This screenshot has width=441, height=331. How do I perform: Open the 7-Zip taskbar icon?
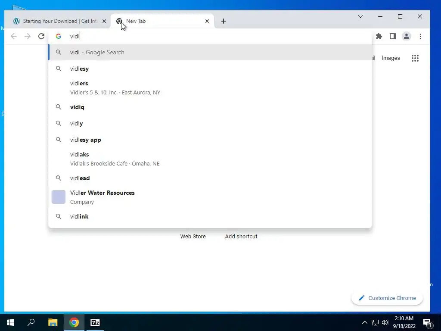coord(95,322)
